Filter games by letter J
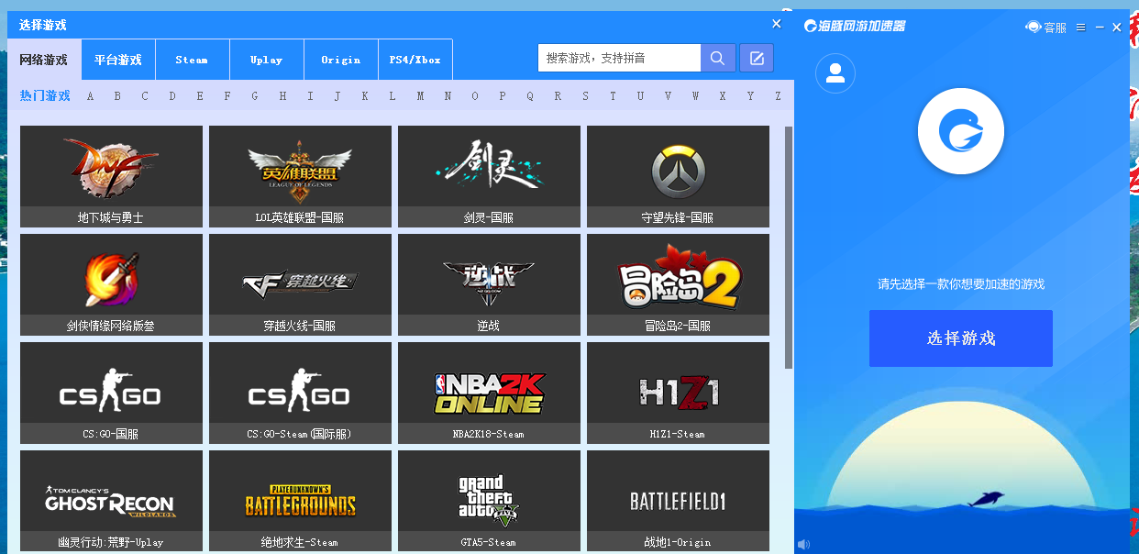 337,96
